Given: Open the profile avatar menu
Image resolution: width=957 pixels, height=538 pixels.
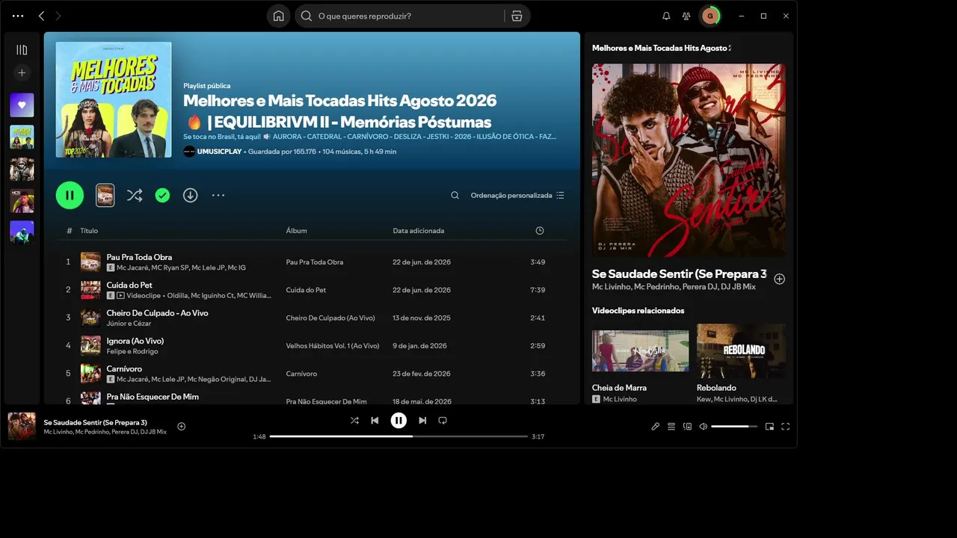Looking at the screenshot, I should point(710,16).
